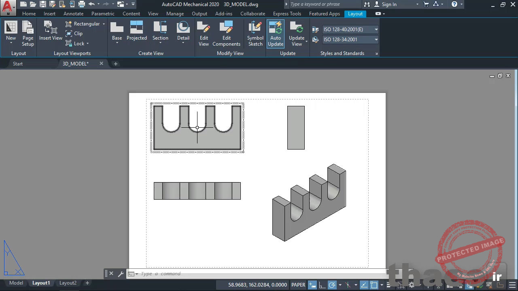The image size is (518, 291).
Task: Open the polar tracking settings dropdown arrow
Action: [340, 285]
